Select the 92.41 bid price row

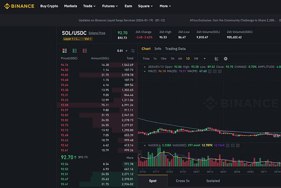(97, 184)
